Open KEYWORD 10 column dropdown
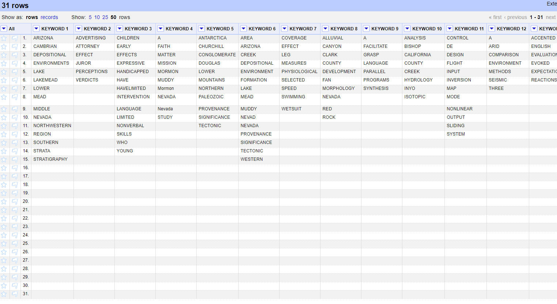Screen dimensions: 557x304 [407, 28]
